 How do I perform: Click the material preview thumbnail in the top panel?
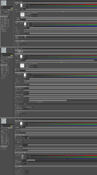pos(4,3)
